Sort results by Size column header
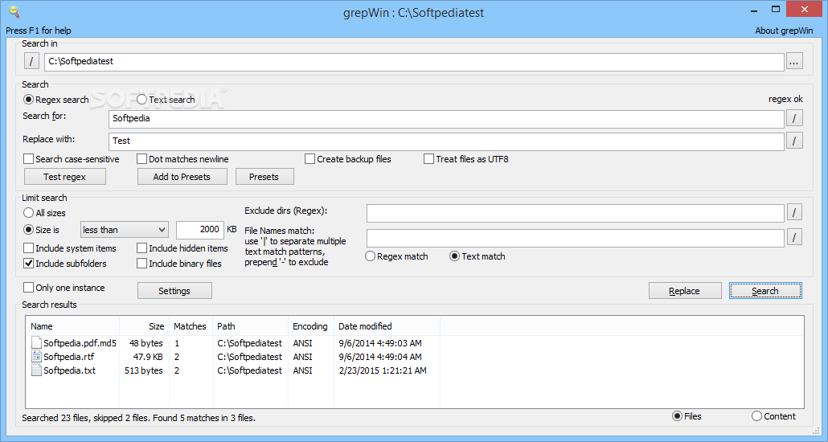 point(144,326)
